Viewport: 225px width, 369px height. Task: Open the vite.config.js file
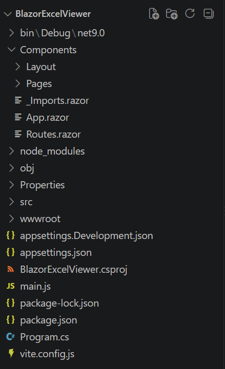click(x=47, y=354)
